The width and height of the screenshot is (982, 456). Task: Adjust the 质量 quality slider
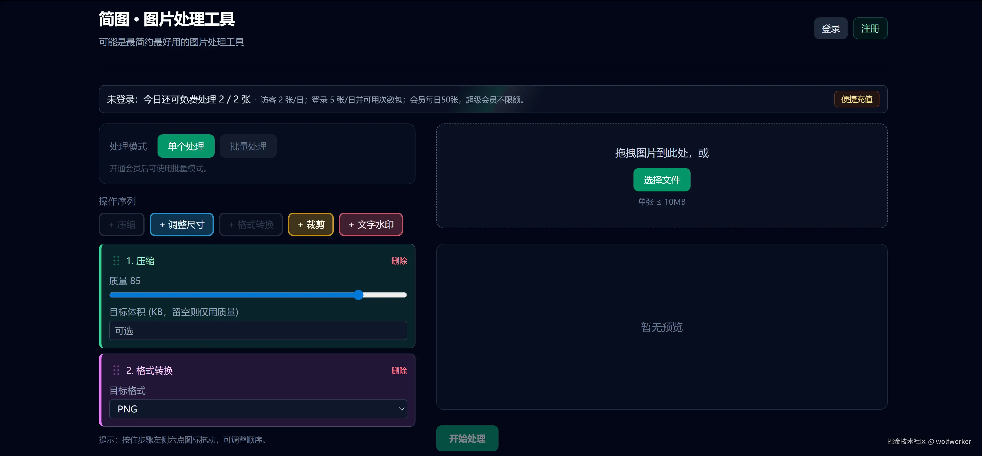pyautogui.click(x=358, y=294)
